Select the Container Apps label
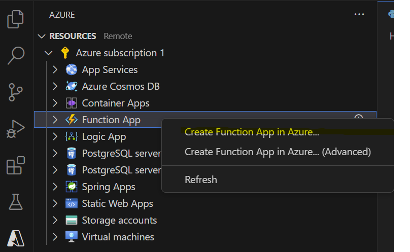 coord(116,103)
